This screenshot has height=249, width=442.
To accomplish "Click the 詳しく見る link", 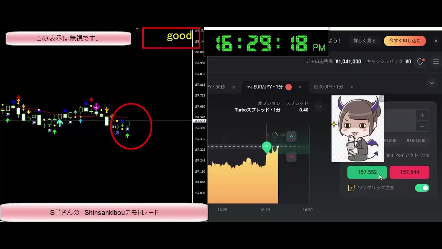I will (x=364, y=41).
